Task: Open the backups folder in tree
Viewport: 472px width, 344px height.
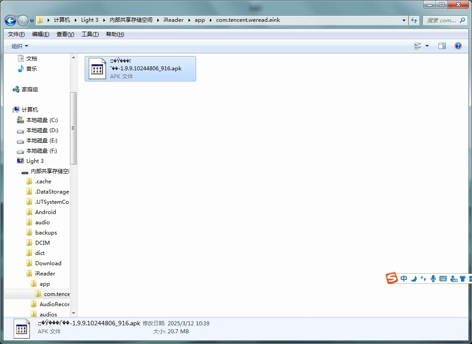Action: click(x=41, y=233)
